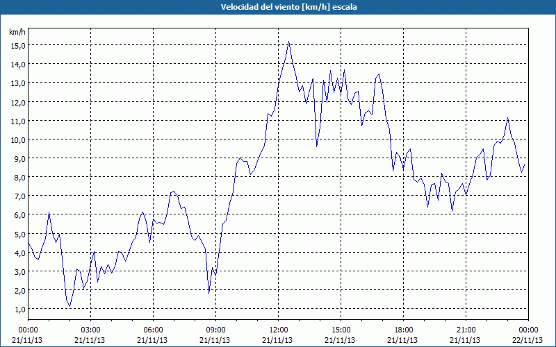Image resolution: width=556 pixels, height=347 pixels.
Task: Select the '18:00' x-axis label
Action: (x=403, y=330)
